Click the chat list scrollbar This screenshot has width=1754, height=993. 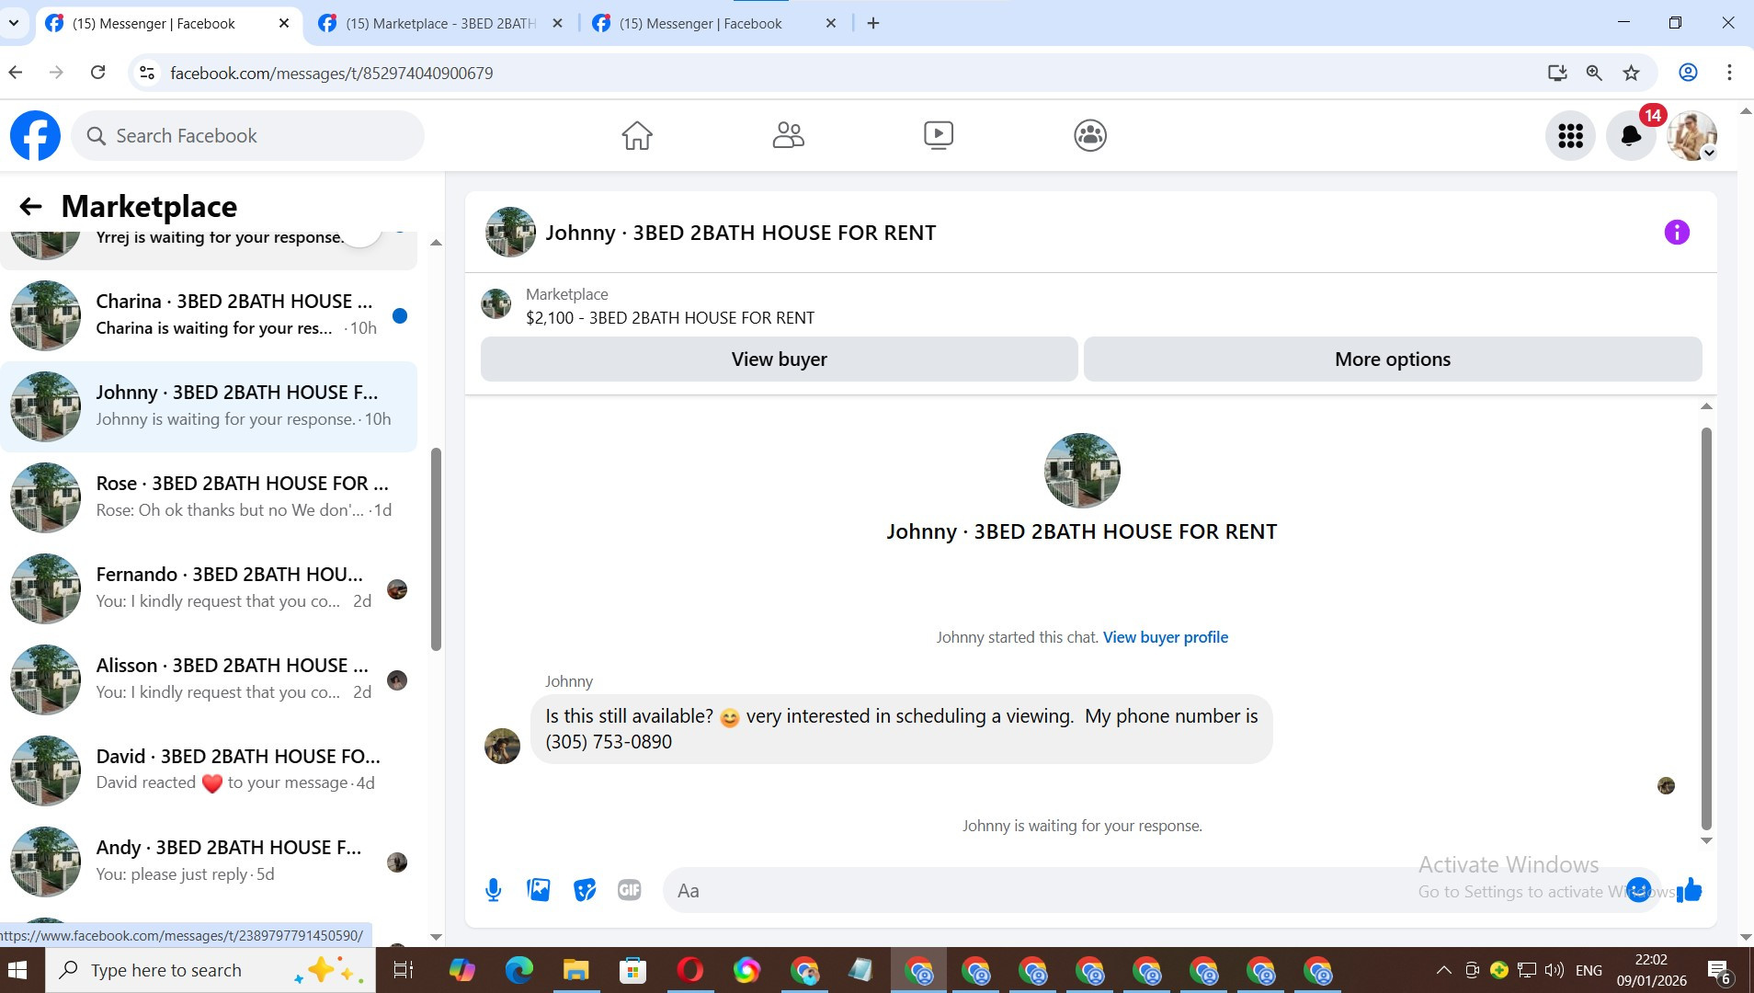click(x=436, y=549)
